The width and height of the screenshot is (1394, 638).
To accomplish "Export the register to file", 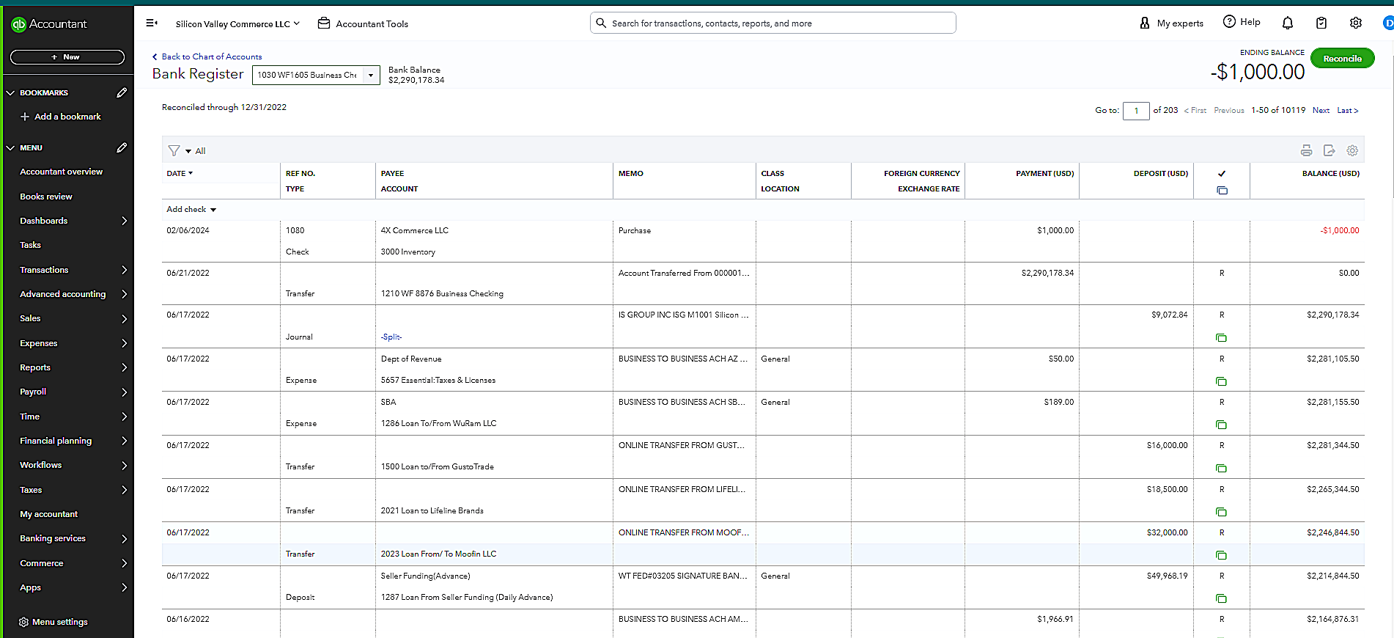I will point(1330,150).
